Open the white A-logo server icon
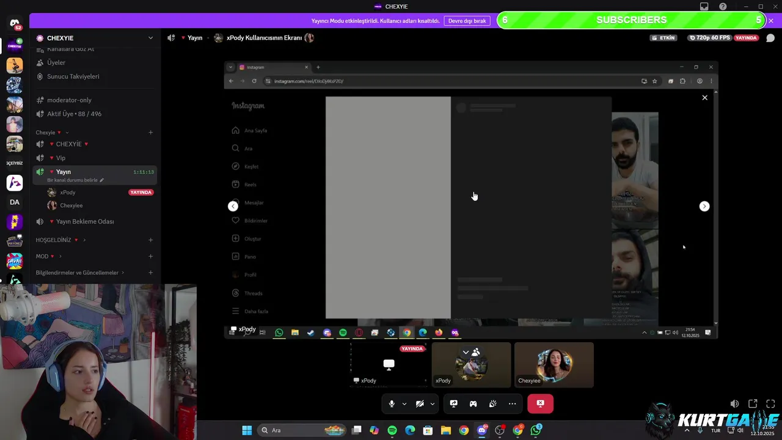This screenshot has height=440, width=782. 15,183
